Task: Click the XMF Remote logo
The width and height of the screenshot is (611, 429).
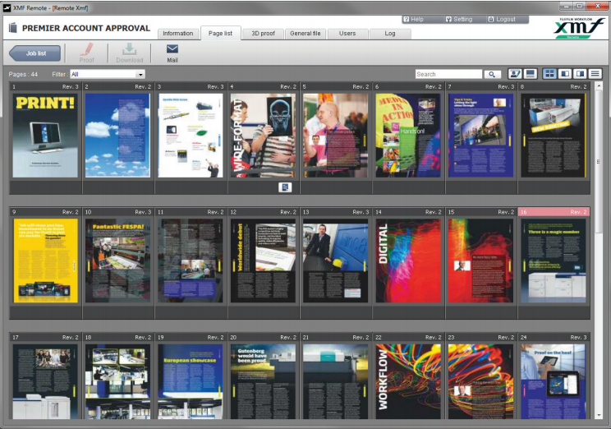Action: [579, 29]
